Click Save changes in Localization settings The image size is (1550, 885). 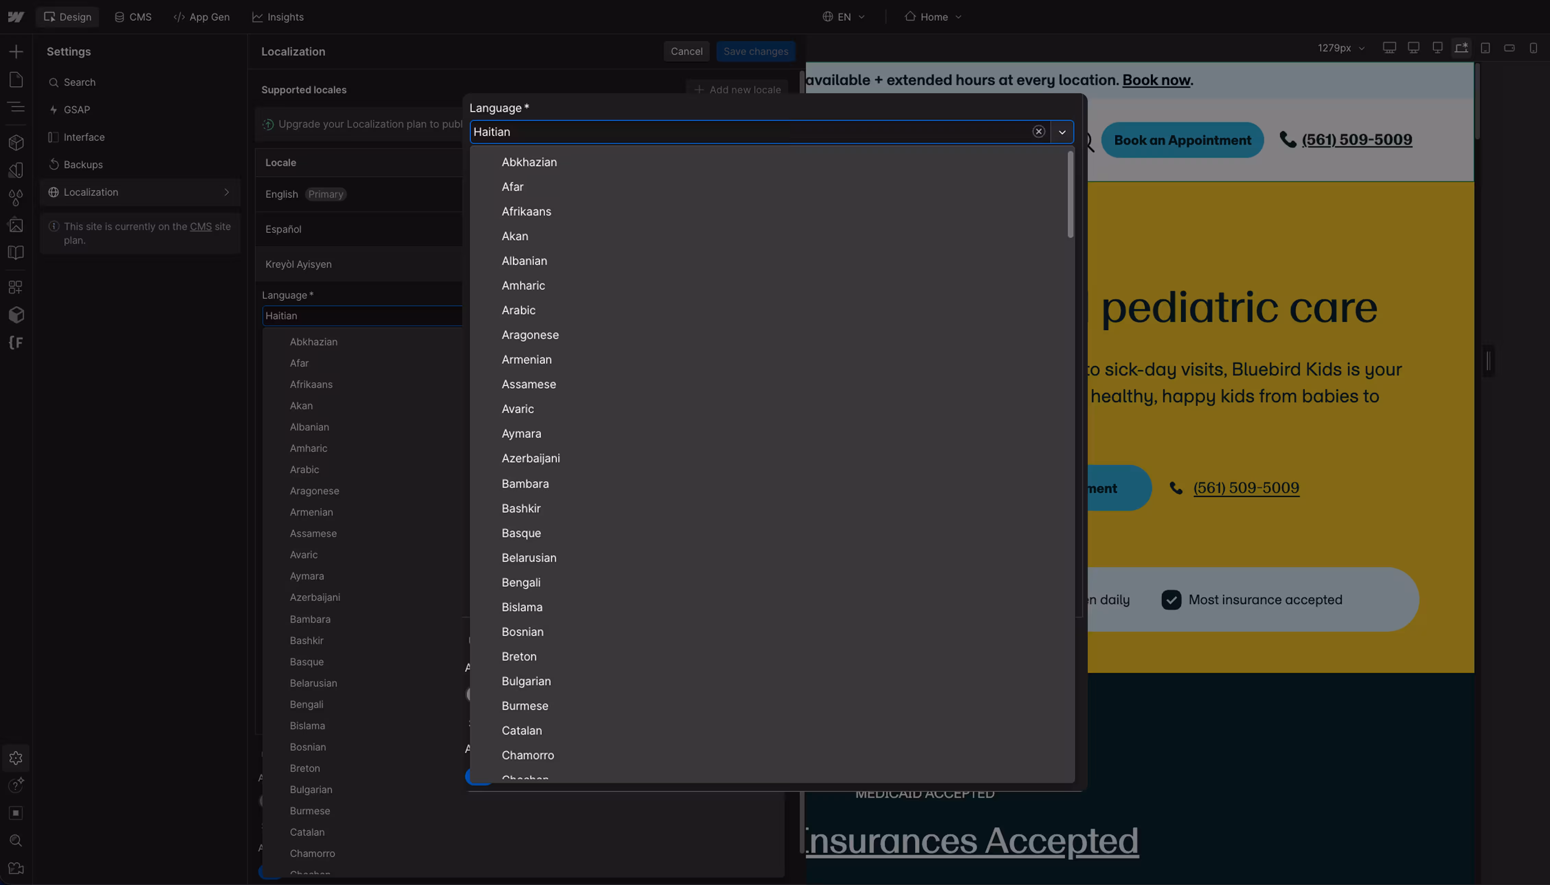pos(755,51)
